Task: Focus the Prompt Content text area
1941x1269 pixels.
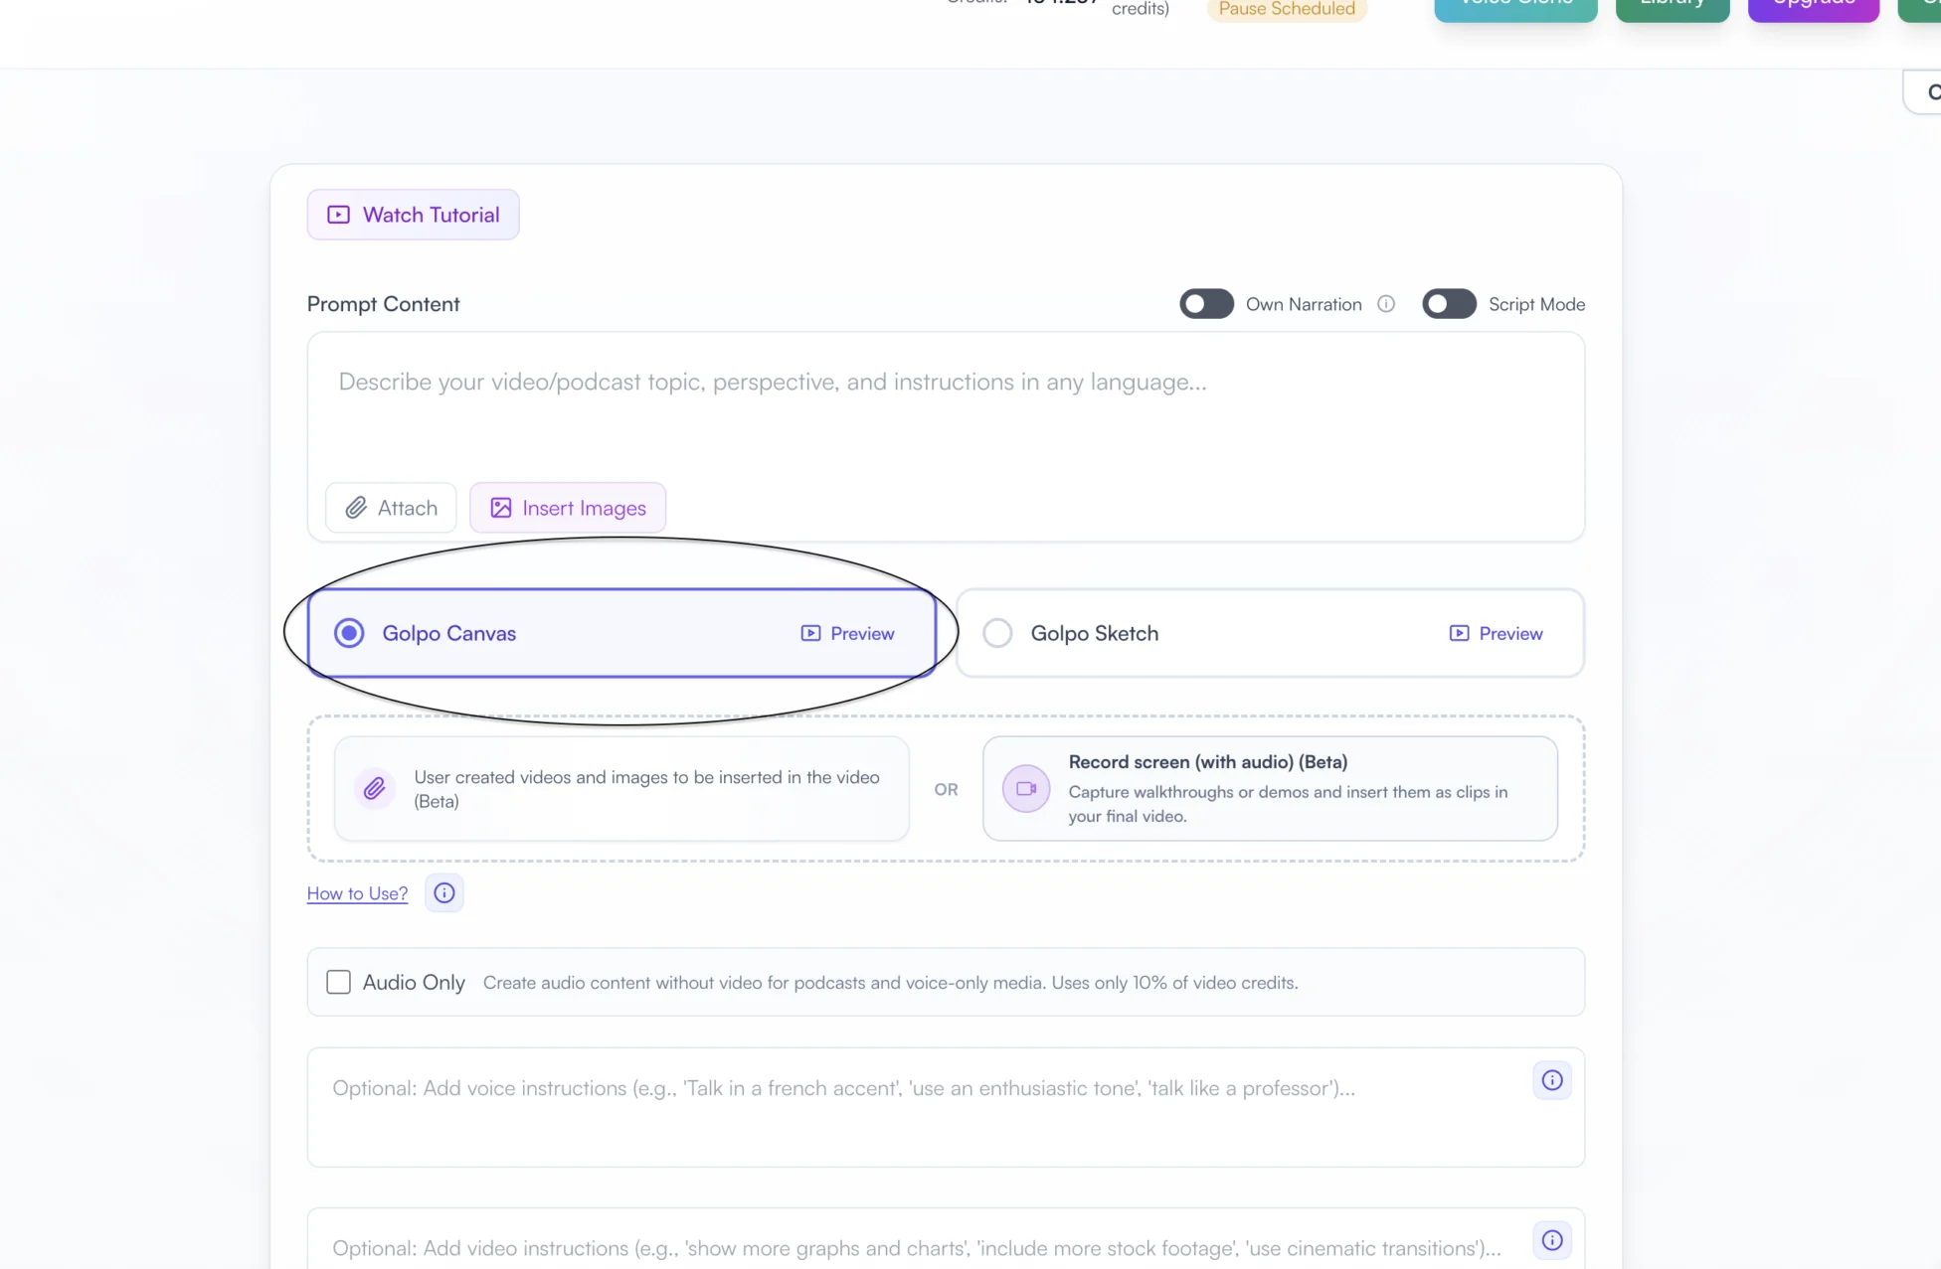Action: (946, 407)
